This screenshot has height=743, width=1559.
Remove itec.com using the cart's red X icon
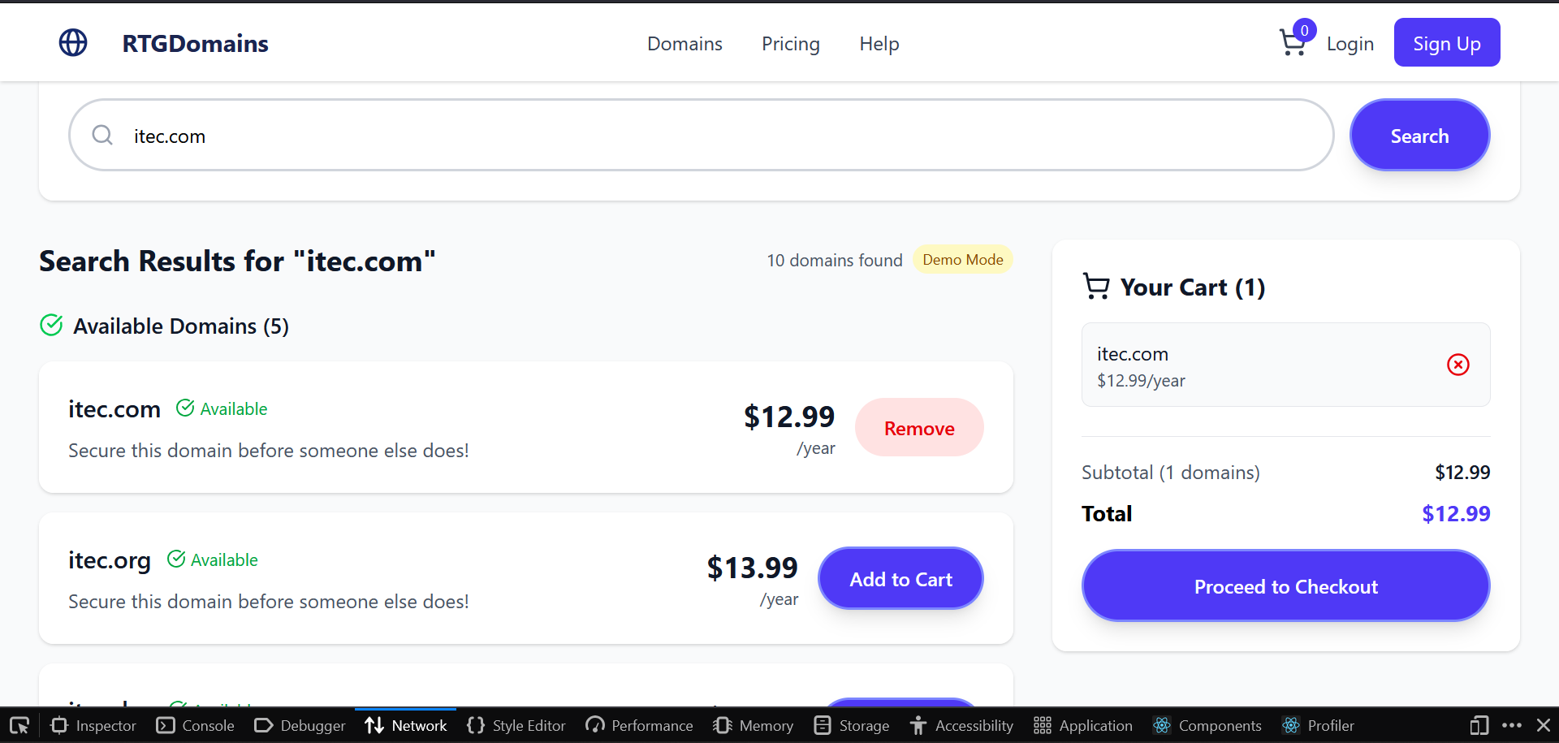1458,365
